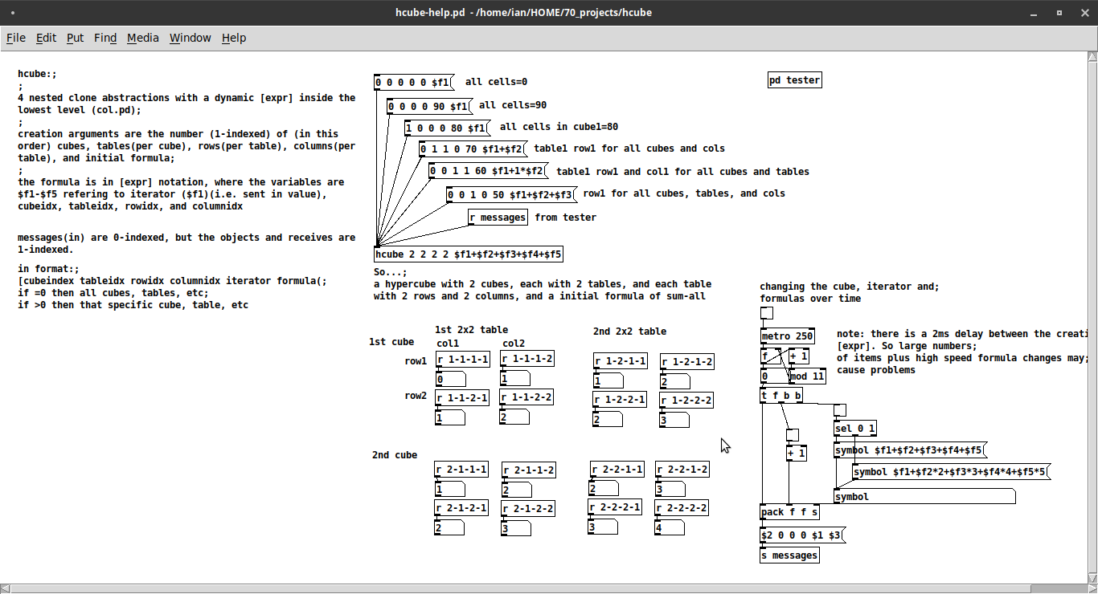Select the 'r 1-1-1-1' receive object

(463, 360)
